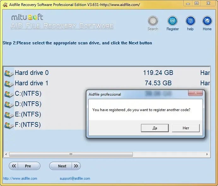This screenshot has width=218, height=186.
Task: Click the Search magnifier icon
Action: point(153,21)
